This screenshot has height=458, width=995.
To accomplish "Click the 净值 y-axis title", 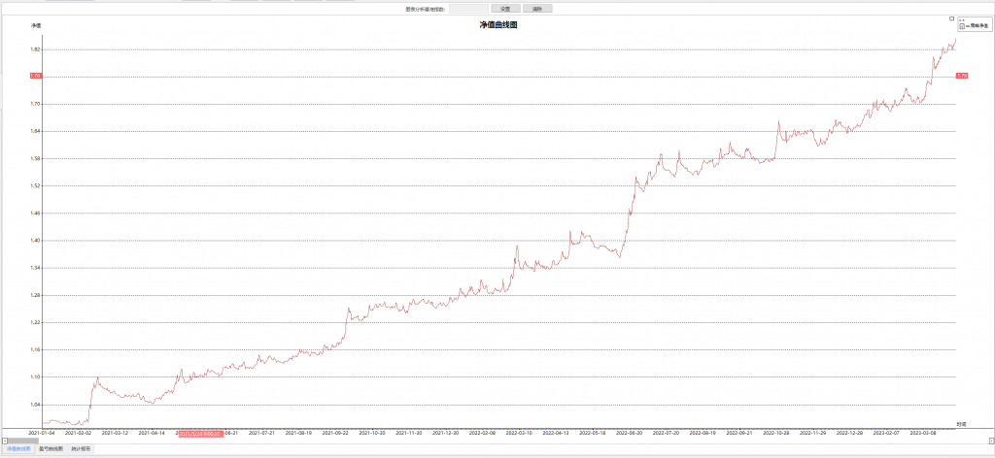I will [x=36, y=25].
